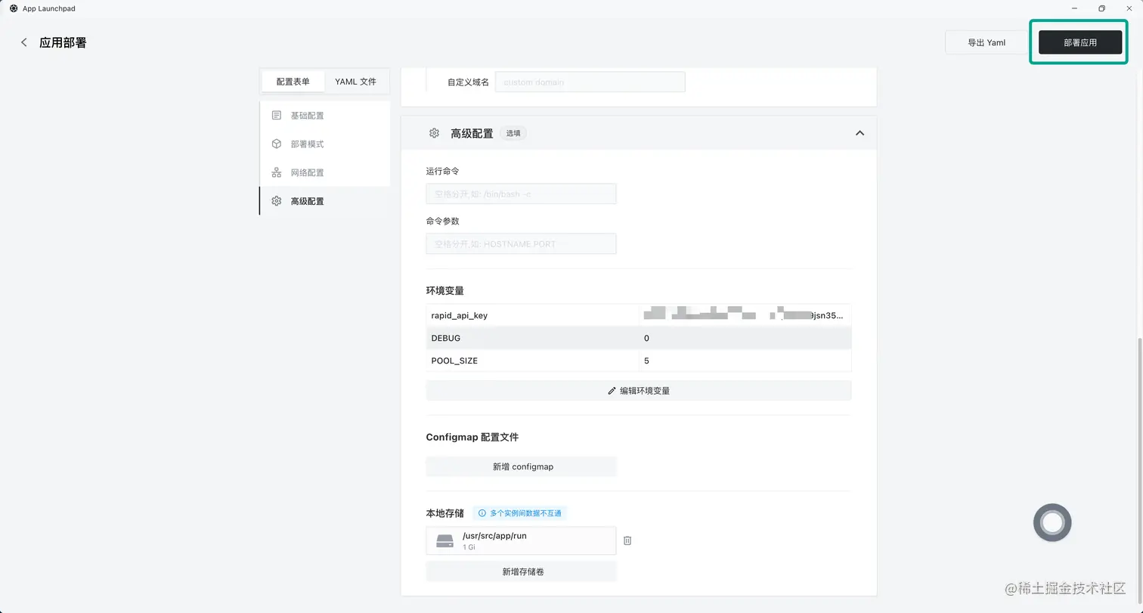Focus the 运行命令 input field
Screen dimensions: 1143x613
point(522,193)
